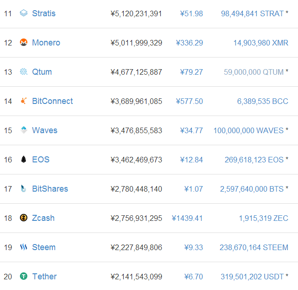298x290 pixels.
Task: Click rank number 16
Action: (8, 160)
